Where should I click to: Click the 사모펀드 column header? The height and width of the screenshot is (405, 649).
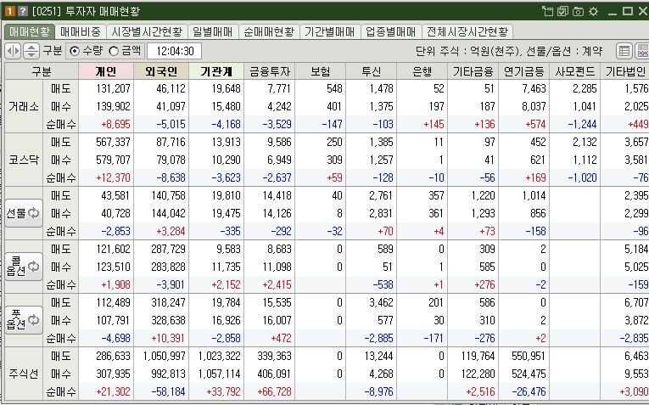click(575, 71)
